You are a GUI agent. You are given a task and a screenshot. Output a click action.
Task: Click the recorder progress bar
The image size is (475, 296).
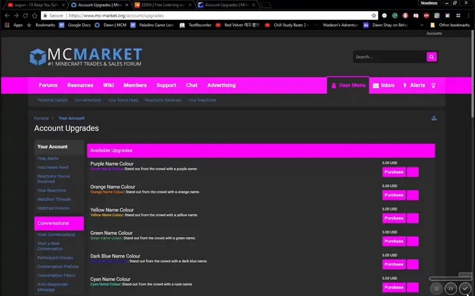point(451,278)
